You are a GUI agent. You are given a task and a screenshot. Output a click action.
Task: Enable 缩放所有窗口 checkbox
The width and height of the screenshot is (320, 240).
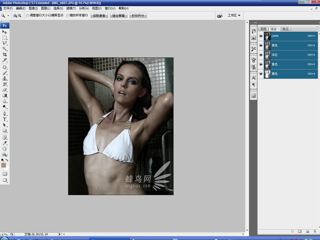click(x=67, y=16)
